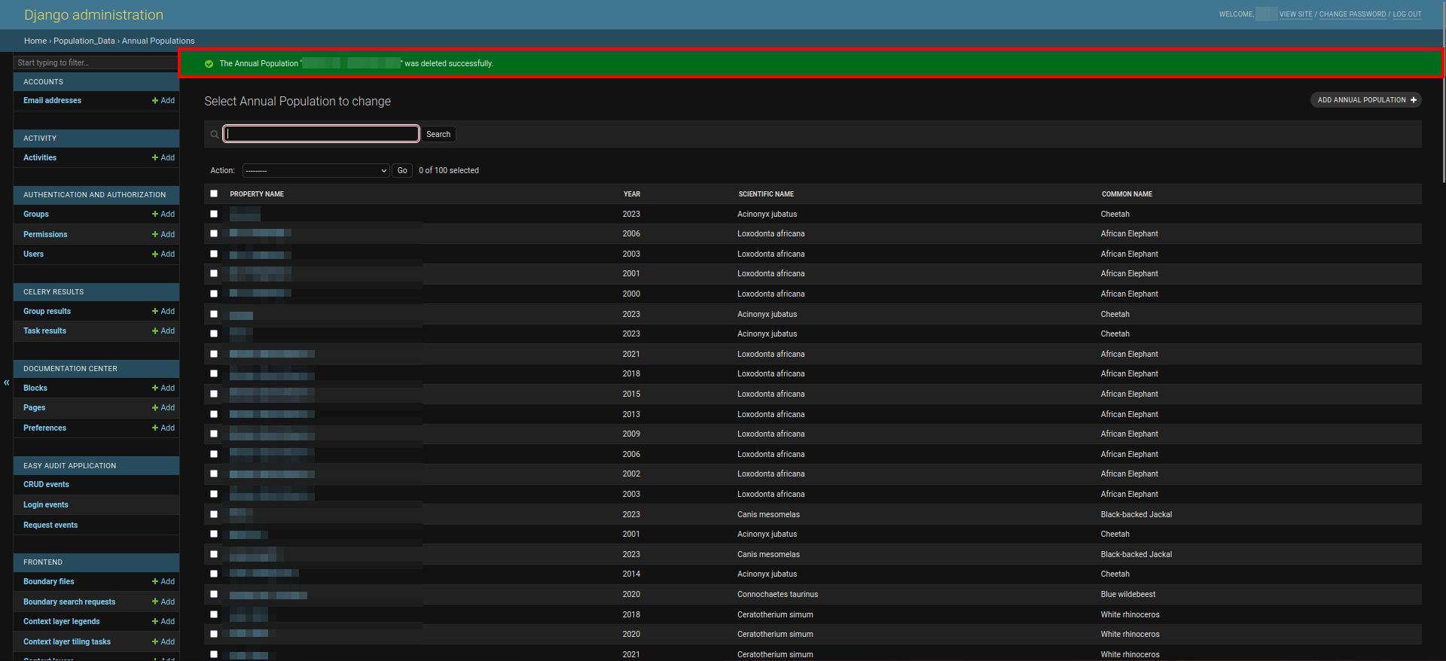
Task: Click the Go button for action
Action: click(x=402, y=171)
